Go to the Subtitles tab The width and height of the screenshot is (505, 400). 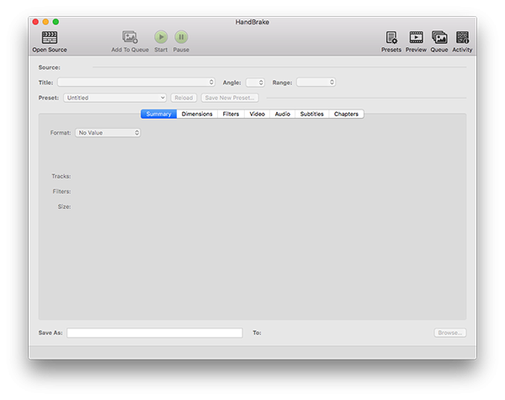pos(311,114)
